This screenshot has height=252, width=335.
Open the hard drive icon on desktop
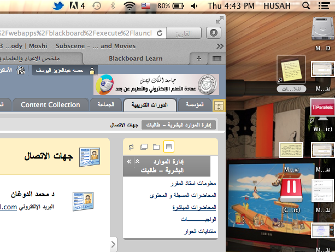pos(322,29)
